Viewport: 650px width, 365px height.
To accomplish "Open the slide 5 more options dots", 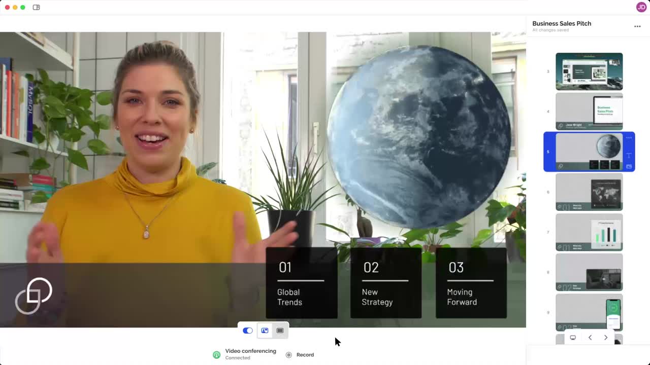I will 629,138.
